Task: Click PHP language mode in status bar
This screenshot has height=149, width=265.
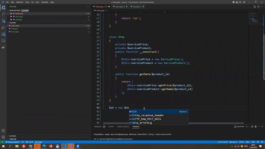Action: [253, 142]
